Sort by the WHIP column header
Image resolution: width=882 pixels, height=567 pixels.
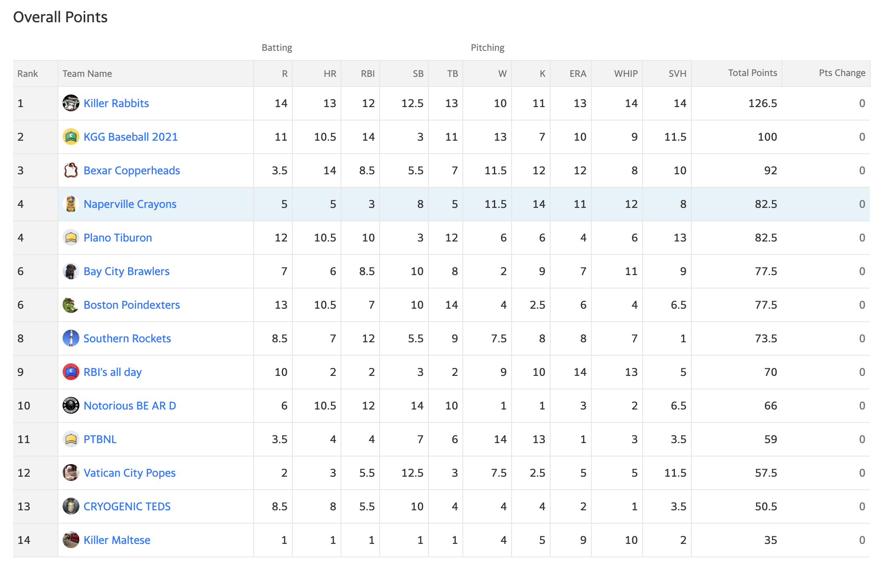[626, 73]
